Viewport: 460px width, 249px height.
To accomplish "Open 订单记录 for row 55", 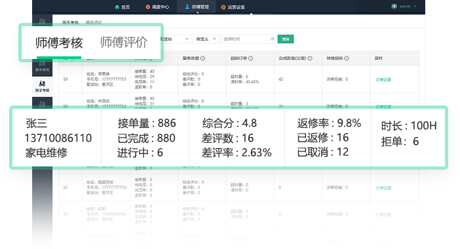I will pos(383,188).
